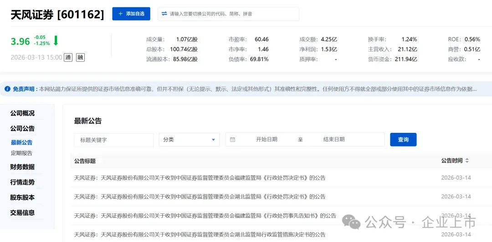Open 福建监管局《行政处罚事先告知书》announcement
The width and height of the screenshot is (492, 242).
click(205, 216)
